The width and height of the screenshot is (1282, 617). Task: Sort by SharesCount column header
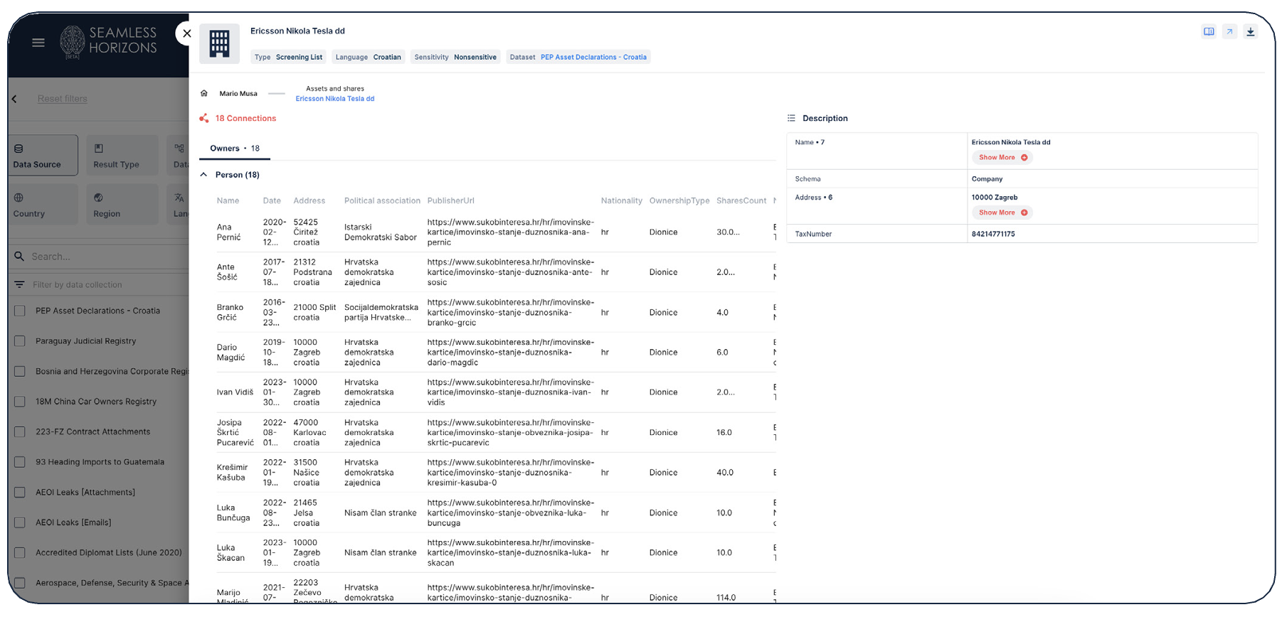click(x=741, y=201)
